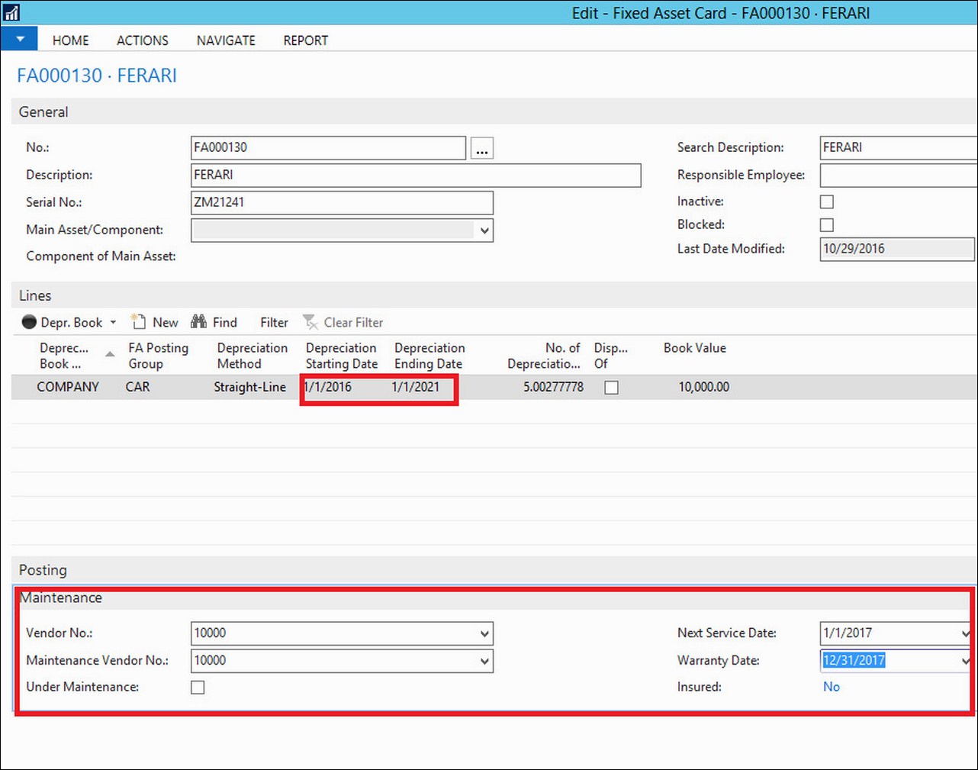Open the blue application menu dropdown arrow

click(19, 39)
